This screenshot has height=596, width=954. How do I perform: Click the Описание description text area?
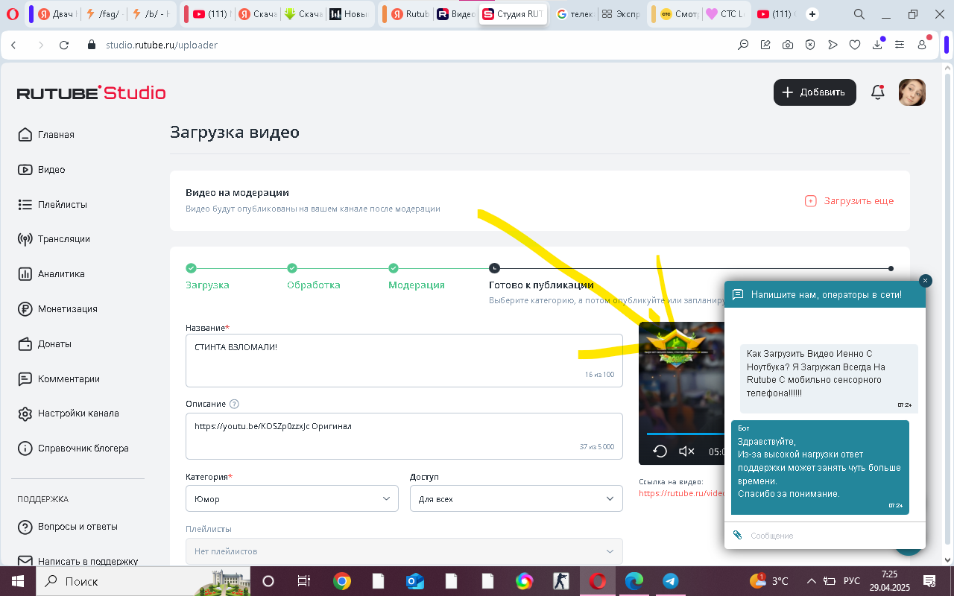[404, 436]
